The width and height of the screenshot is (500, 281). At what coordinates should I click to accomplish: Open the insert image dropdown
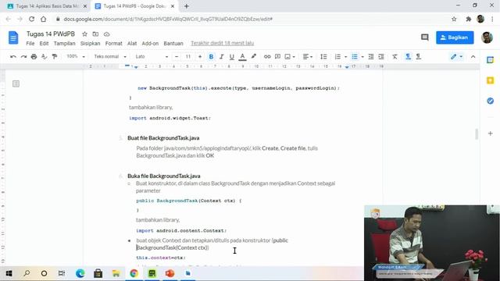click(290, 57)
